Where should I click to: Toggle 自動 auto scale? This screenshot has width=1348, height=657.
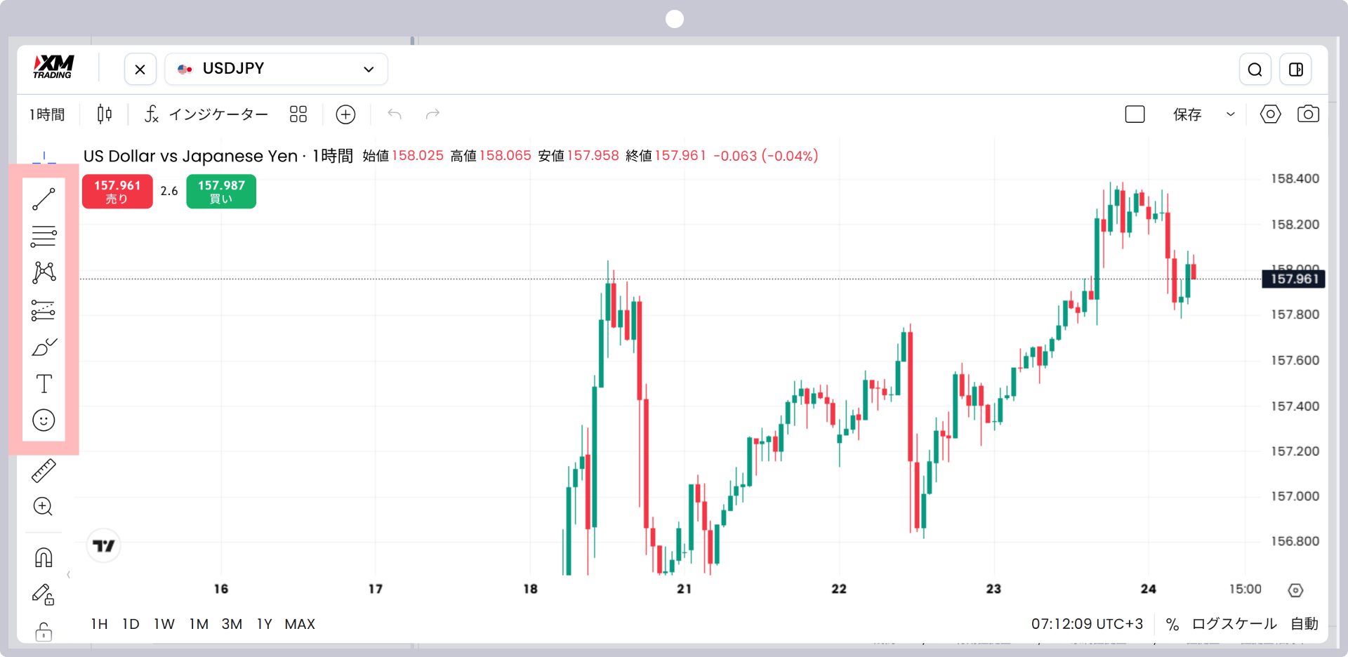(1304, 624)
